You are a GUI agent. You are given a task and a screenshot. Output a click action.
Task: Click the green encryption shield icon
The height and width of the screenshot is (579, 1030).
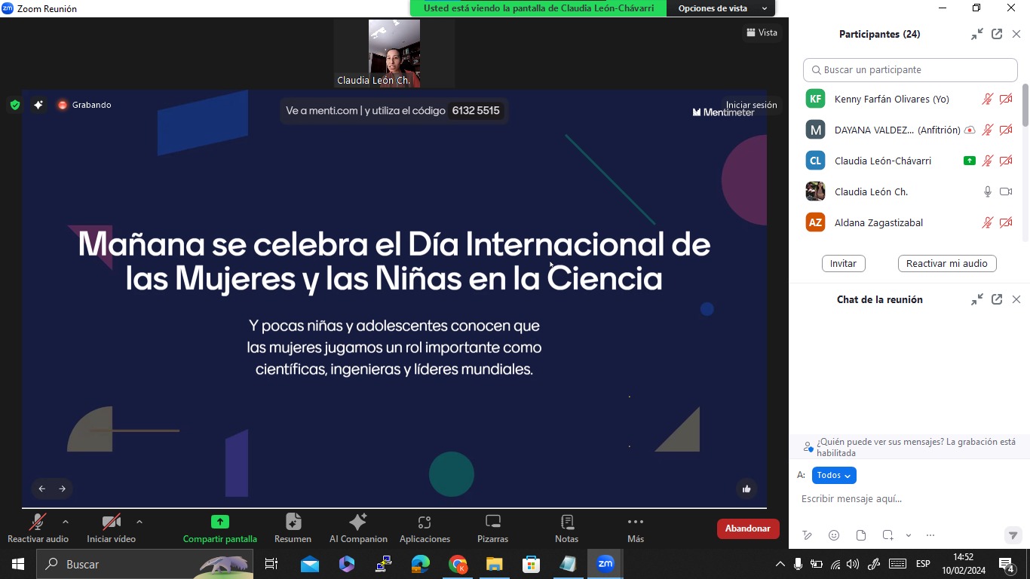(x=14, y=105)
